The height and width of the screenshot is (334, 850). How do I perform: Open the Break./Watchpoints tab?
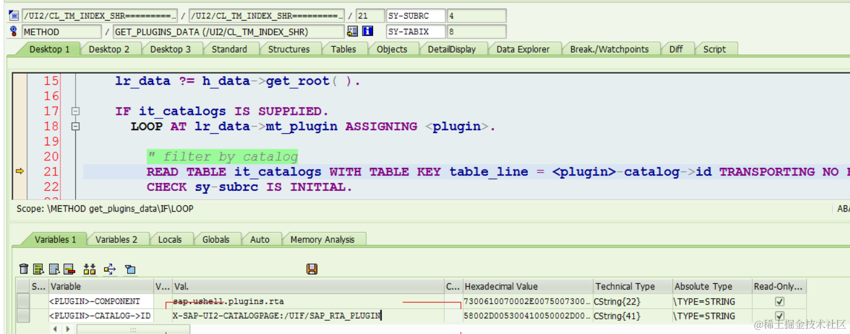click(609, 49)
